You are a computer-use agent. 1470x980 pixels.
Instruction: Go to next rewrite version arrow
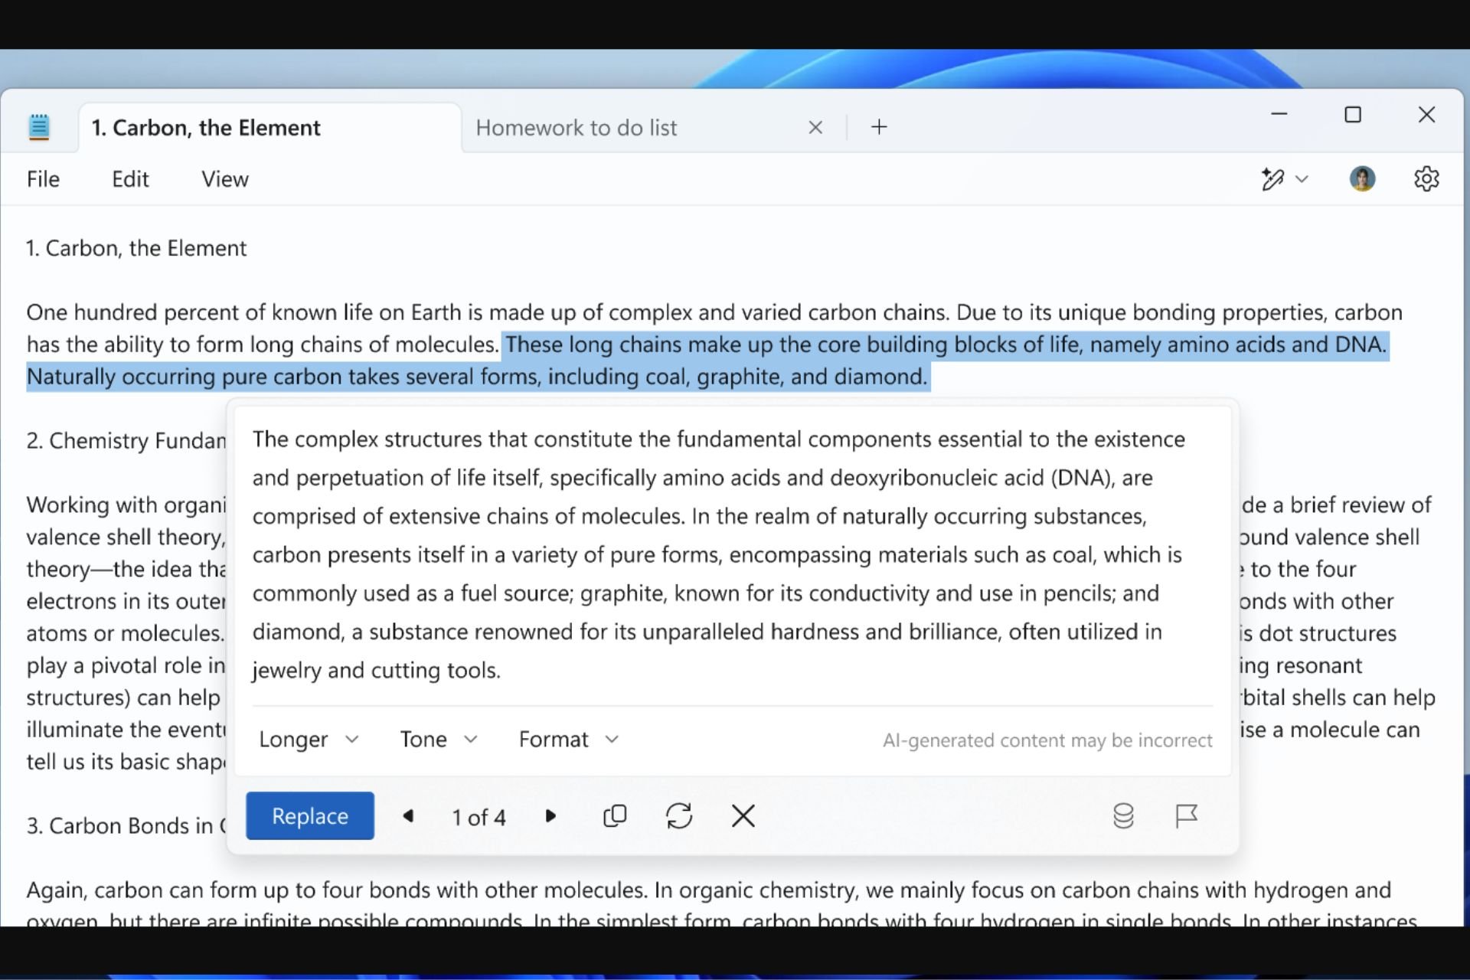[x=550, y=816]
